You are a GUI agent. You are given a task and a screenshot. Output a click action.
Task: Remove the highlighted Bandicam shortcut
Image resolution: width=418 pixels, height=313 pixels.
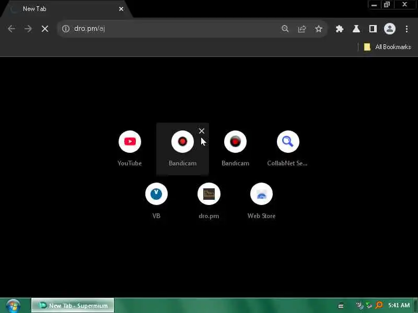202,131
